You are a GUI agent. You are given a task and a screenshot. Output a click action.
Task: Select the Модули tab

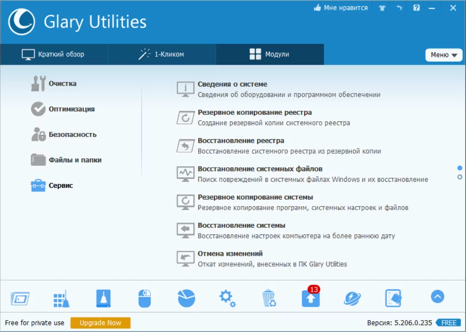(x=270, y=55)
